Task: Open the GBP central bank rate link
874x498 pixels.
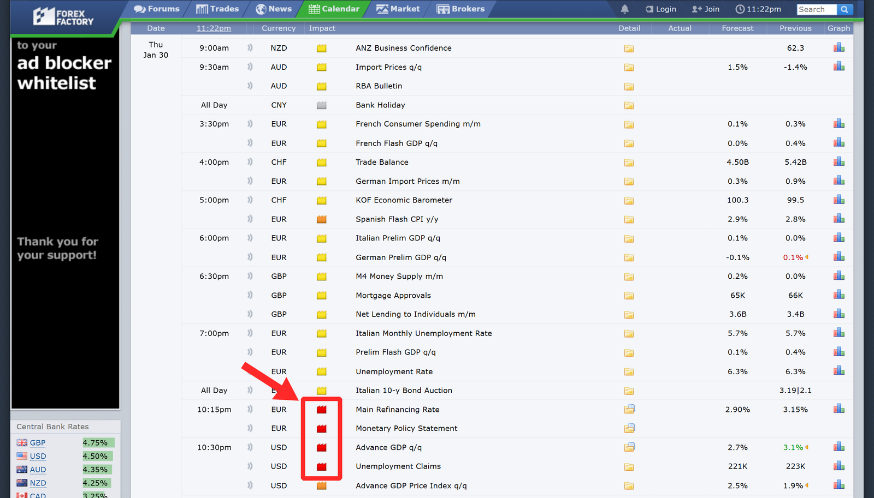Action: [x=38, y=443]
